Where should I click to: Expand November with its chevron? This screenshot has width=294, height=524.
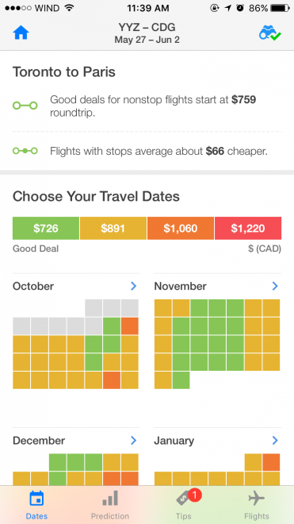[x=275, y=286]
